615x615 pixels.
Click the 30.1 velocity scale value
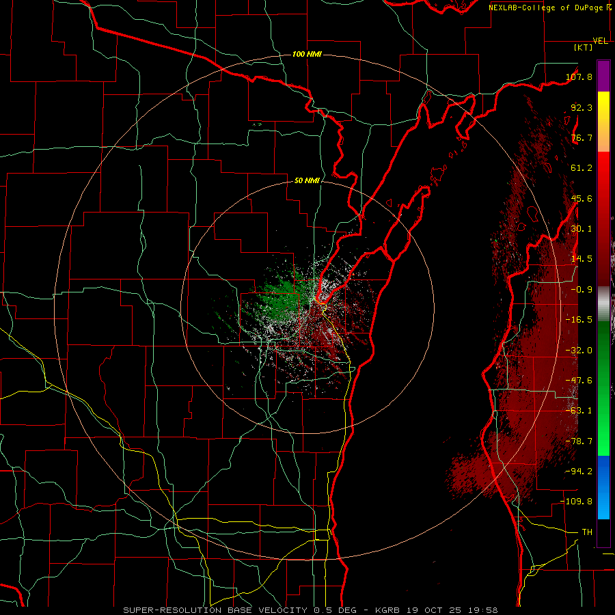point(582,229)
